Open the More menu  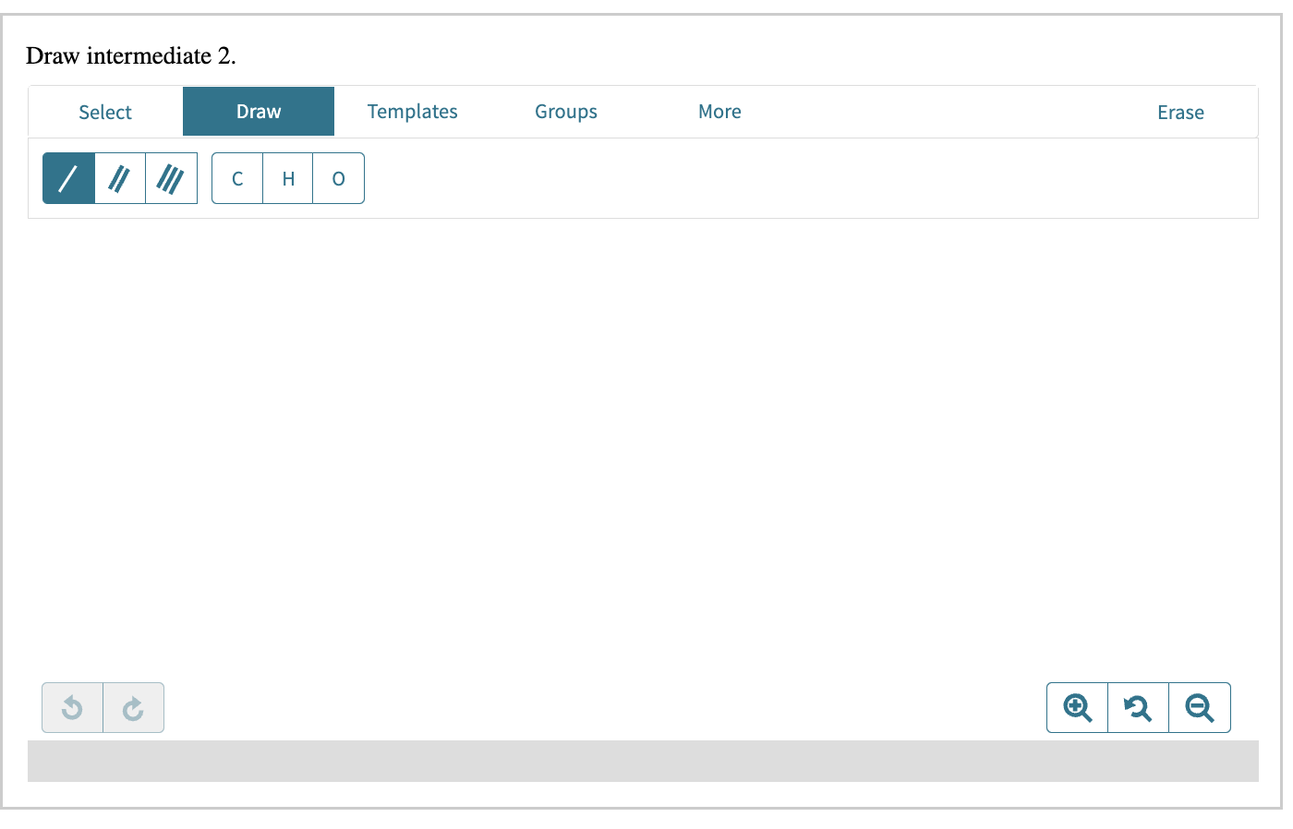[x=719, y=111]
